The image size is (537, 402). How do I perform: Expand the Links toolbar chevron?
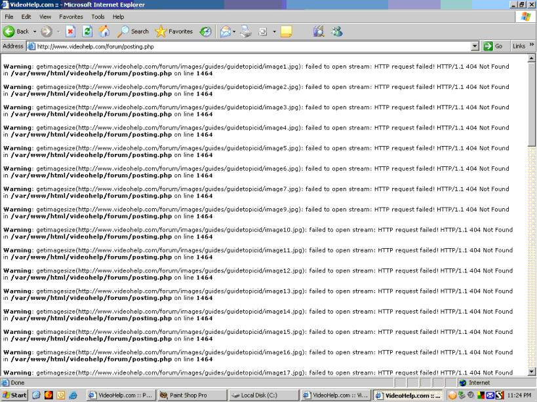pyautogui.click(x=532, y=45)
